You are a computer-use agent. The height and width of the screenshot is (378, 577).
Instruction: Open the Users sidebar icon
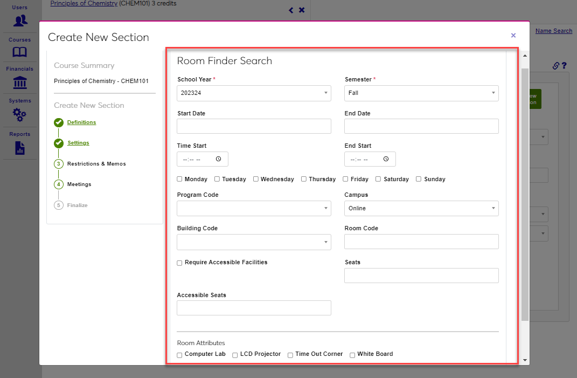click(x=20, y=20)
